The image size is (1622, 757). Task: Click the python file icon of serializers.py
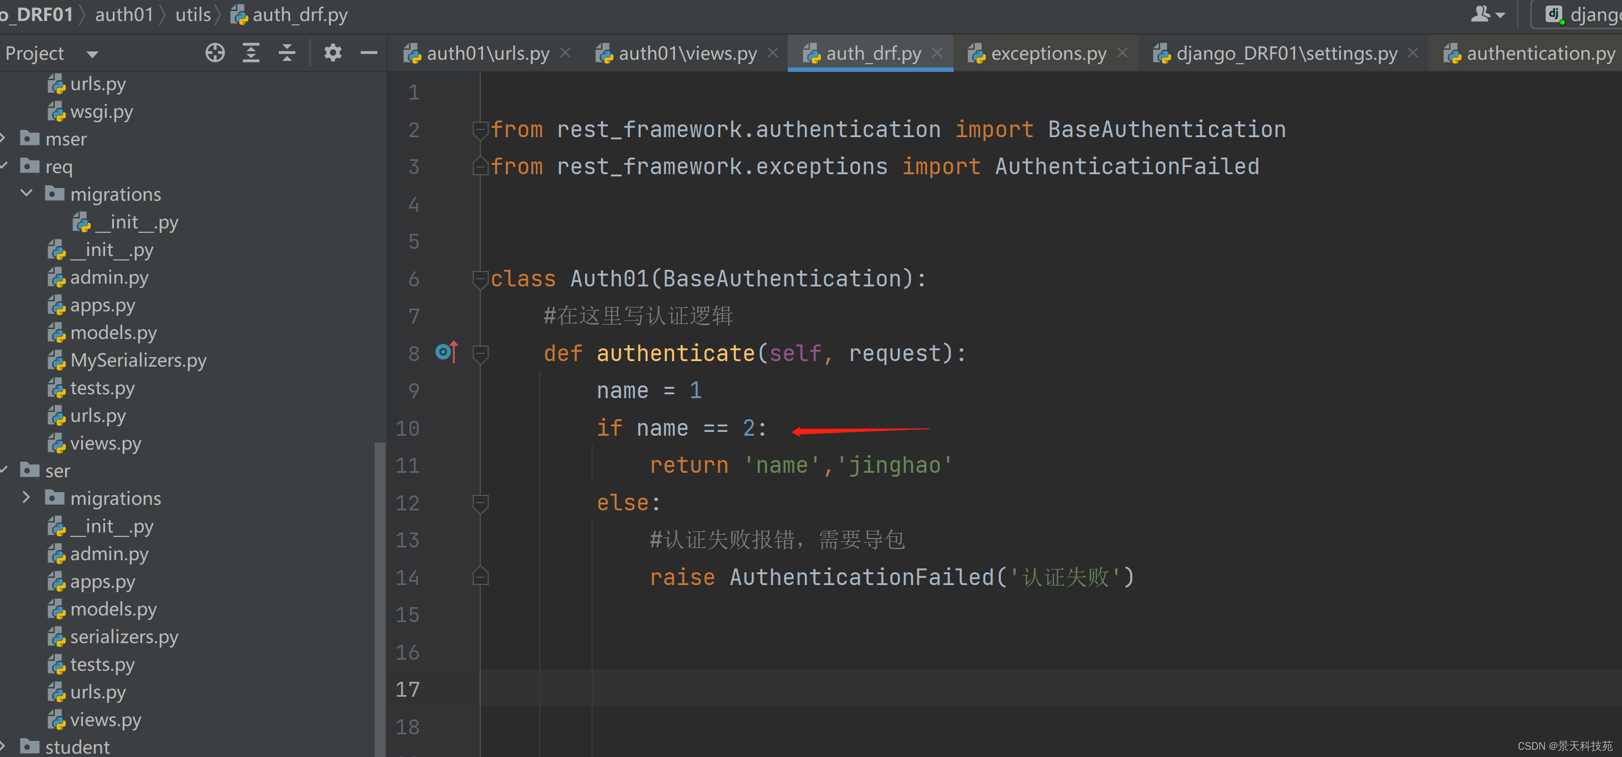tap(56, 637)
